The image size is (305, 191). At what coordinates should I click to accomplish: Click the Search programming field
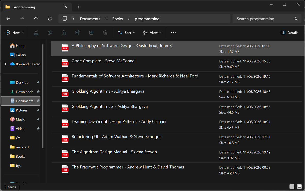click(x=267, y=19)
